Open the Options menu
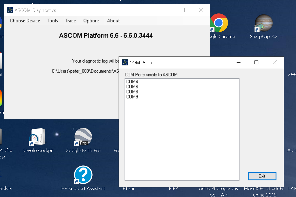This screenshot has width=296, height=197. coord(91,20)
